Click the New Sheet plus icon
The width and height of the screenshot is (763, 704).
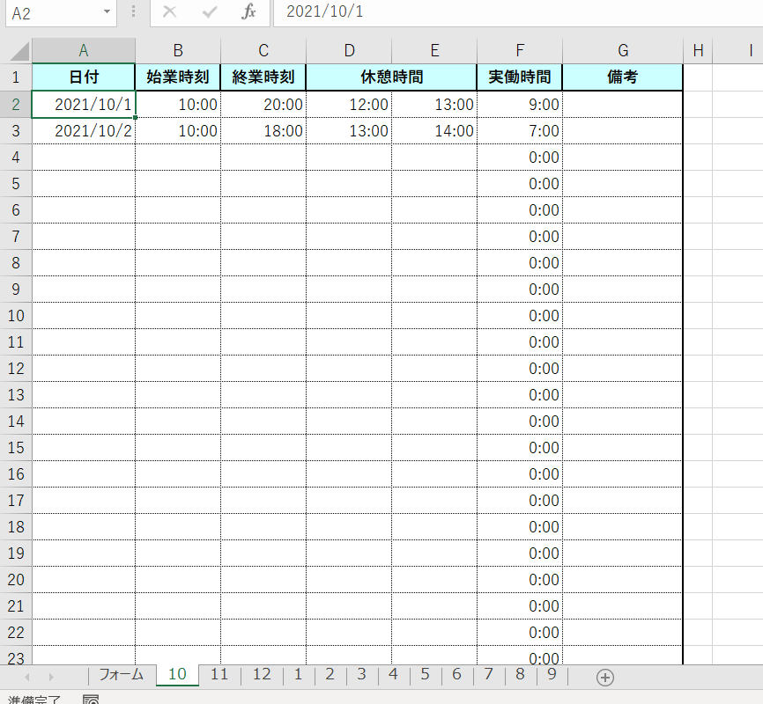pos(604,676)
